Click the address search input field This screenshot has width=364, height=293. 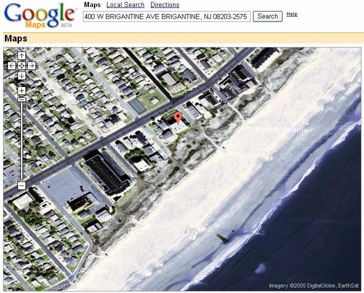tap(166, 16)
